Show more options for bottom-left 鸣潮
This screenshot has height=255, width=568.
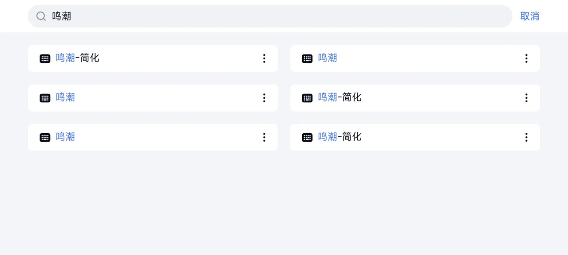point(264,137)
